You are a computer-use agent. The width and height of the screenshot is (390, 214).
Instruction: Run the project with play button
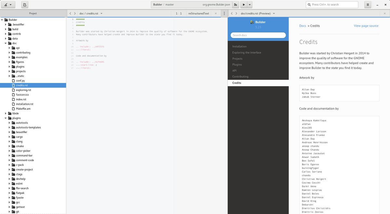coord(244,5)
